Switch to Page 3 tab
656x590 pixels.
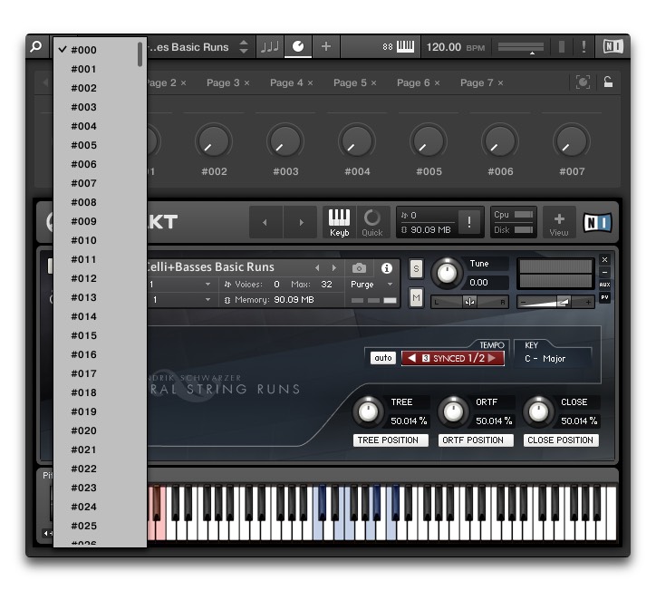click(223, 82)
